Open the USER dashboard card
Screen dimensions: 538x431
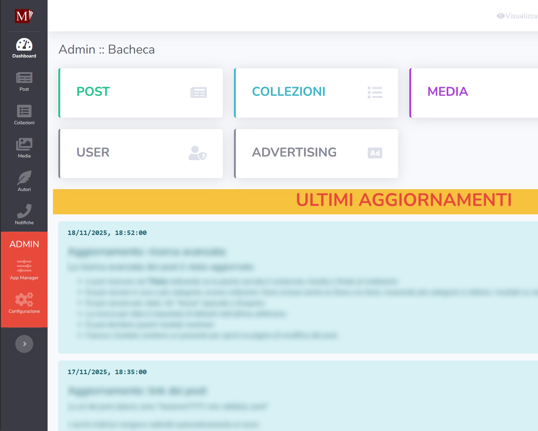141,154
